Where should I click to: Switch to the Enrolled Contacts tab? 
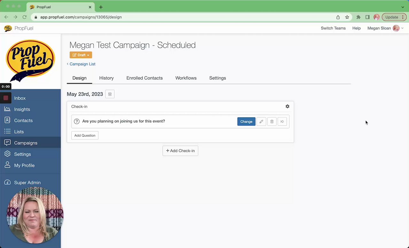tap(144, 78)
